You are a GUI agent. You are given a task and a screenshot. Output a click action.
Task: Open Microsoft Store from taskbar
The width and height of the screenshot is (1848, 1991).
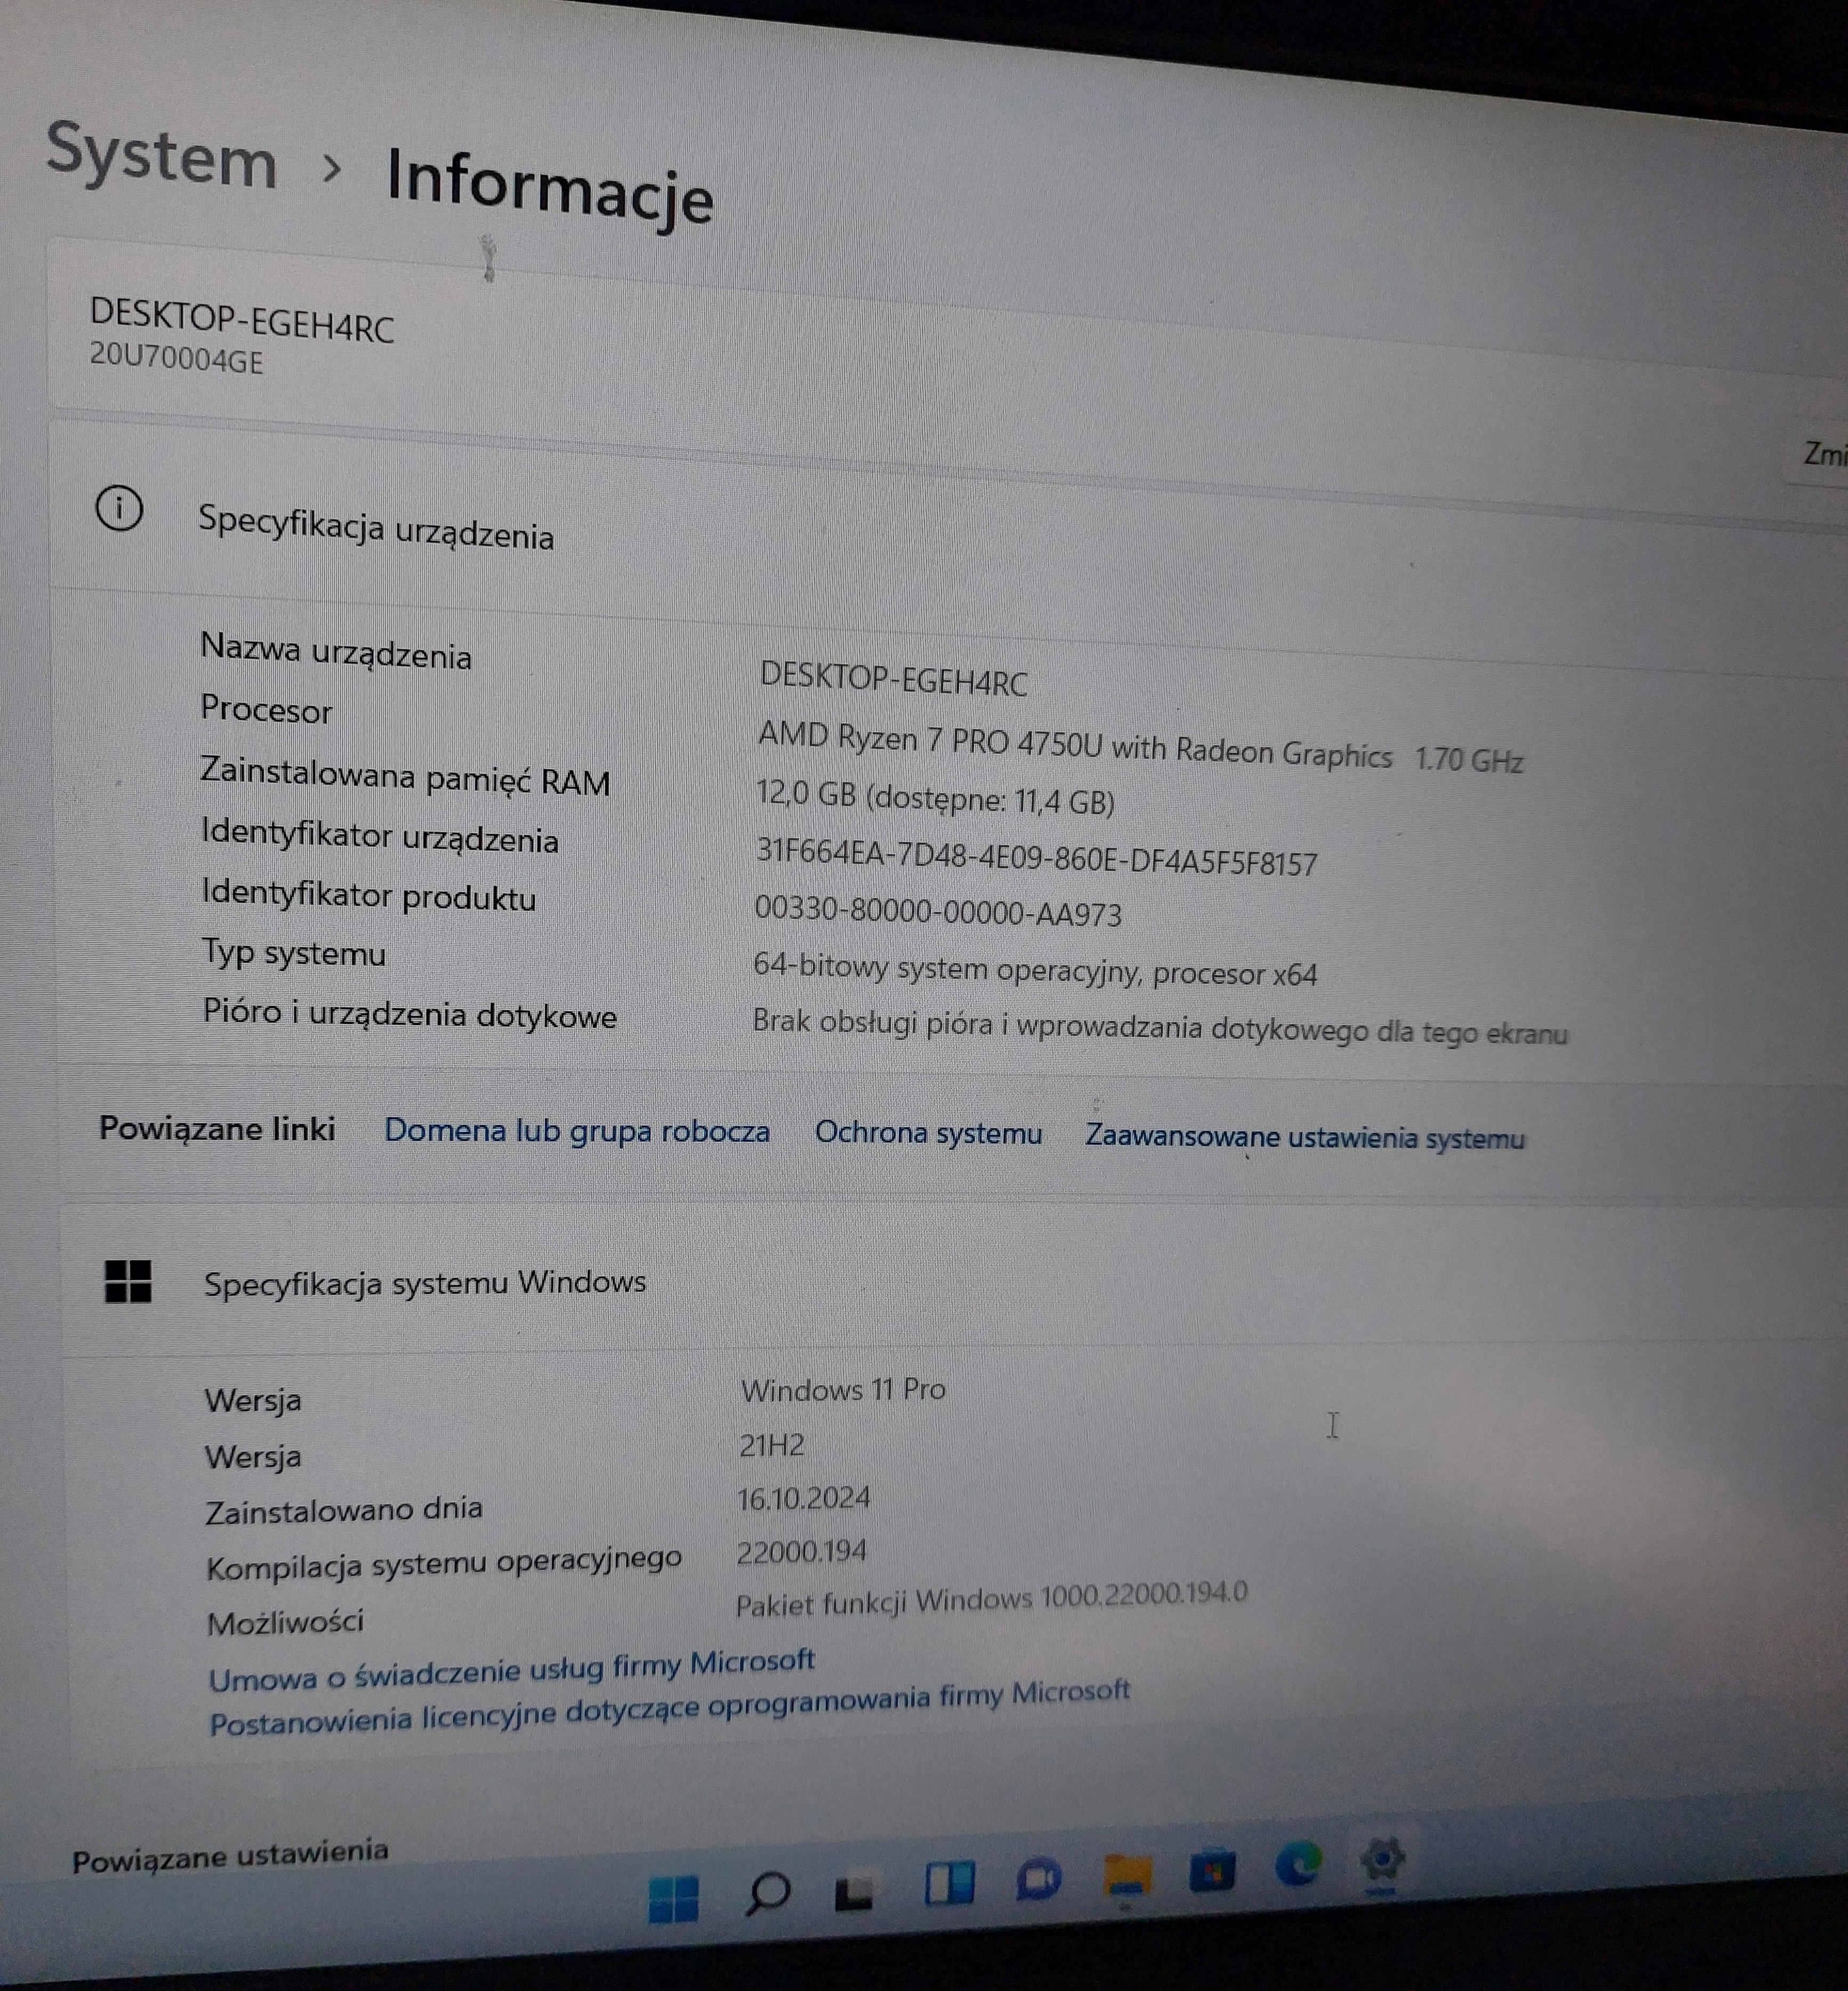(1212, 1869)
